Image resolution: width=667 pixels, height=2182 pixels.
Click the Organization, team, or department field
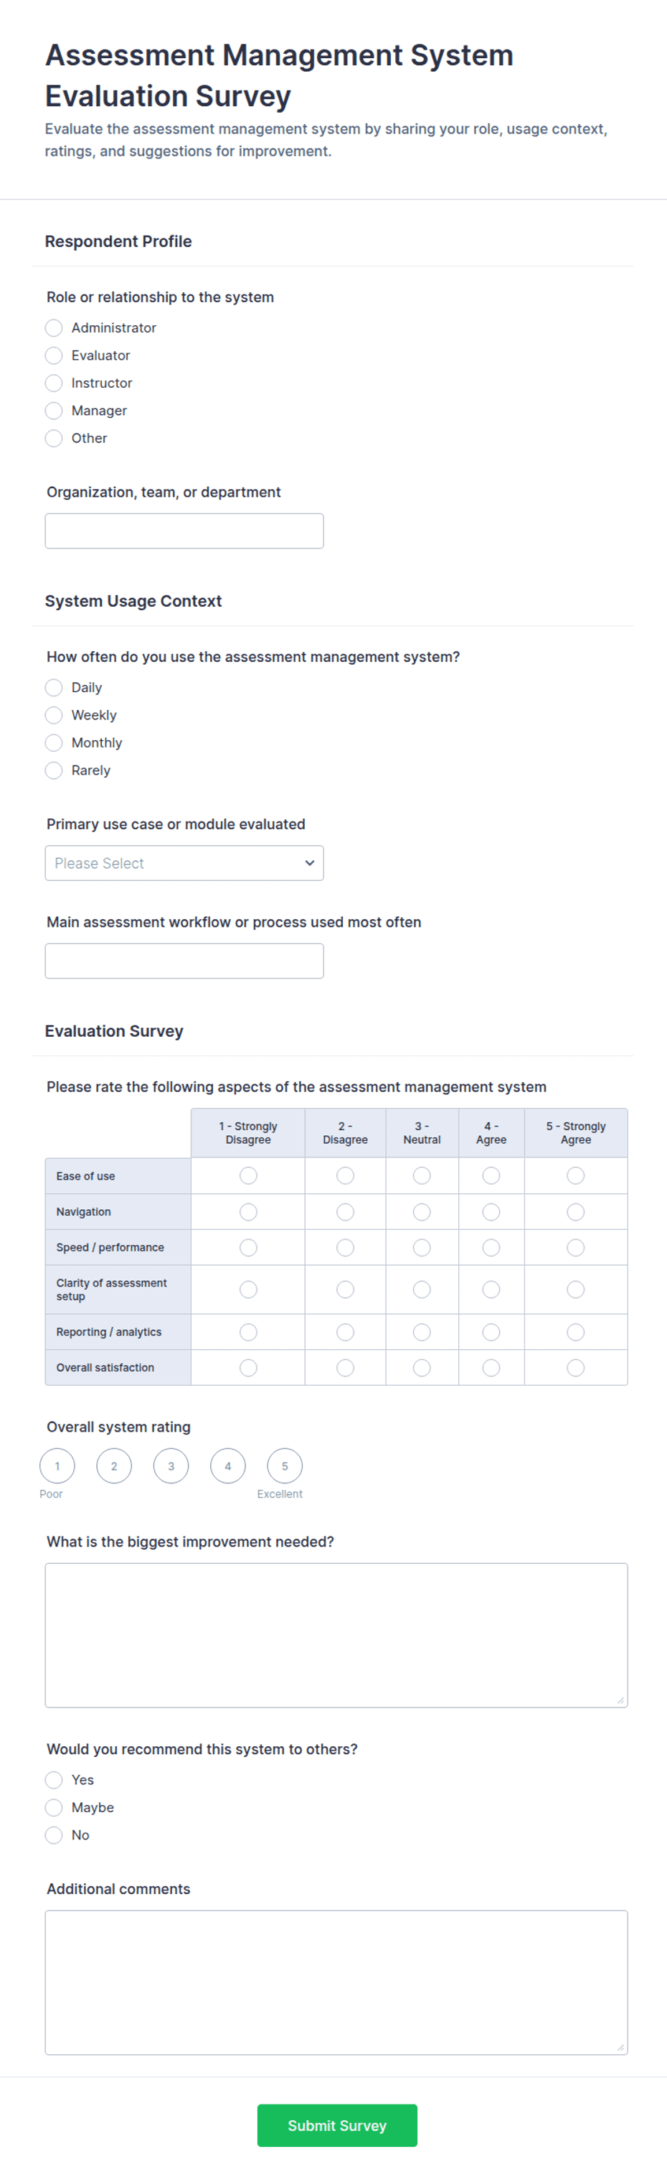[184, 531]
